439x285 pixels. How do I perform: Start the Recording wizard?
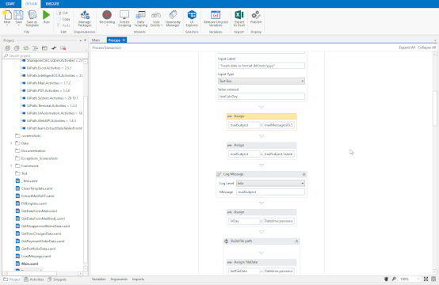click(x=107, y=17)
